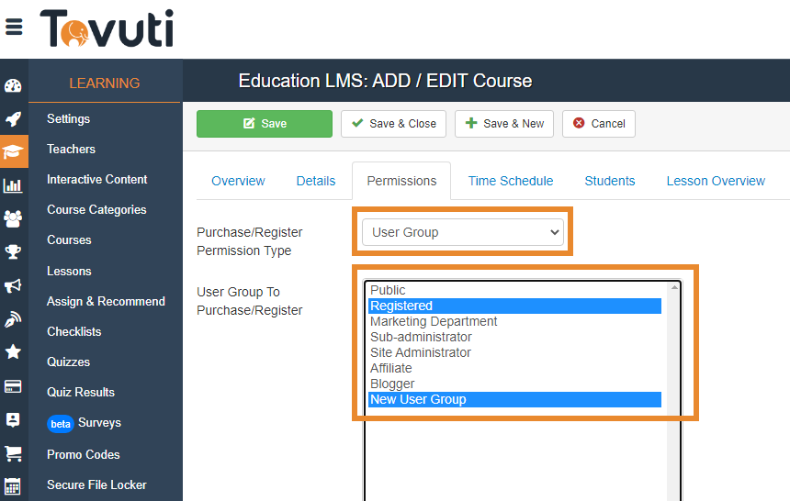Click the rocket icon in sidebar

[13, 118]
